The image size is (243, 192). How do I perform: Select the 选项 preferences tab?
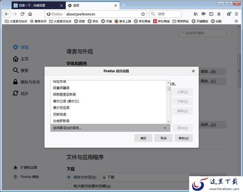click(92, 5)
